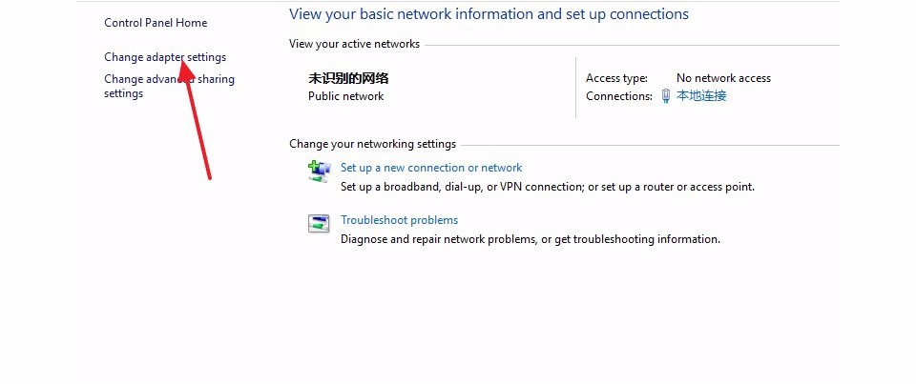Open the Control Panel Home link
The height and width of the screenshot is (384, 916).
[156, 23]
